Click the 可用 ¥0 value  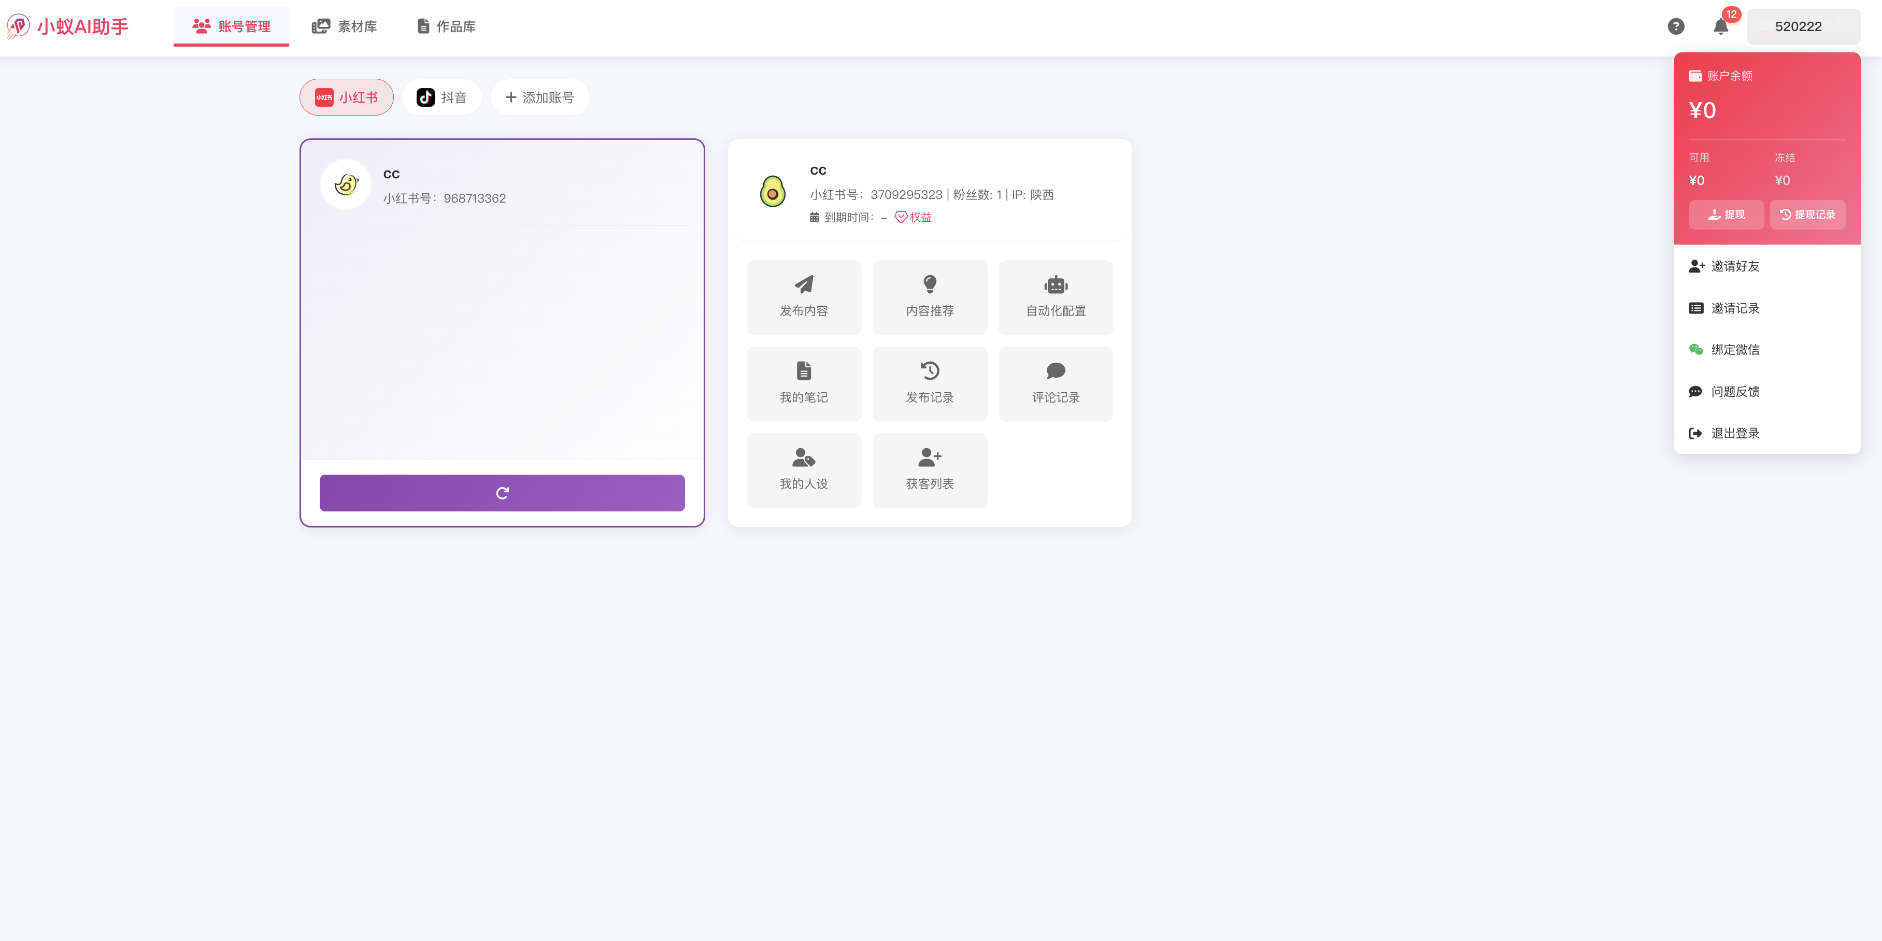(1696, 180)
